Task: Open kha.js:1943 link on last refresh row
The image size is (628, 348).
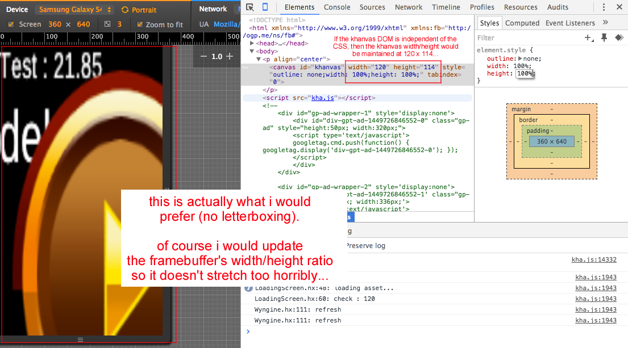Action: (596, 320)
